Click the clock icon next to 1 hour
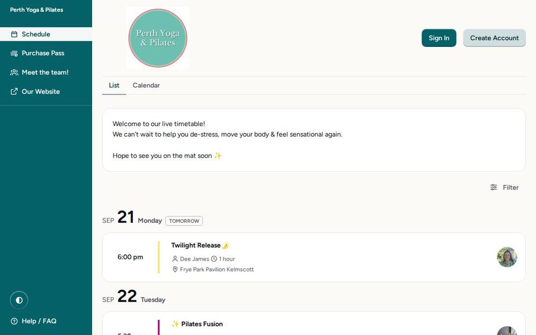536x335 pixels. coord(214,259)
